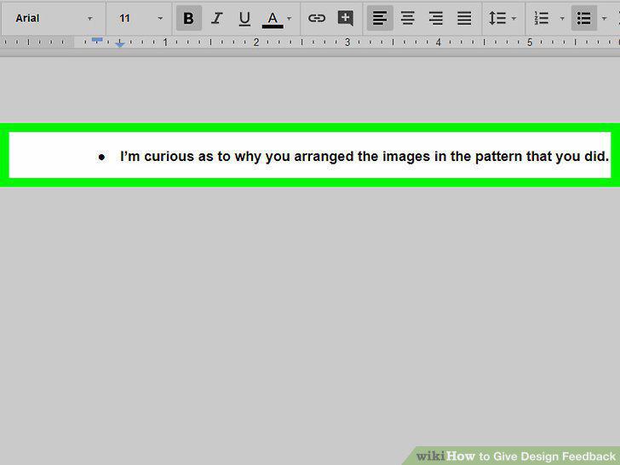Select left align
The height and width of the screenshot is (465, 620).
pos(380,18)
